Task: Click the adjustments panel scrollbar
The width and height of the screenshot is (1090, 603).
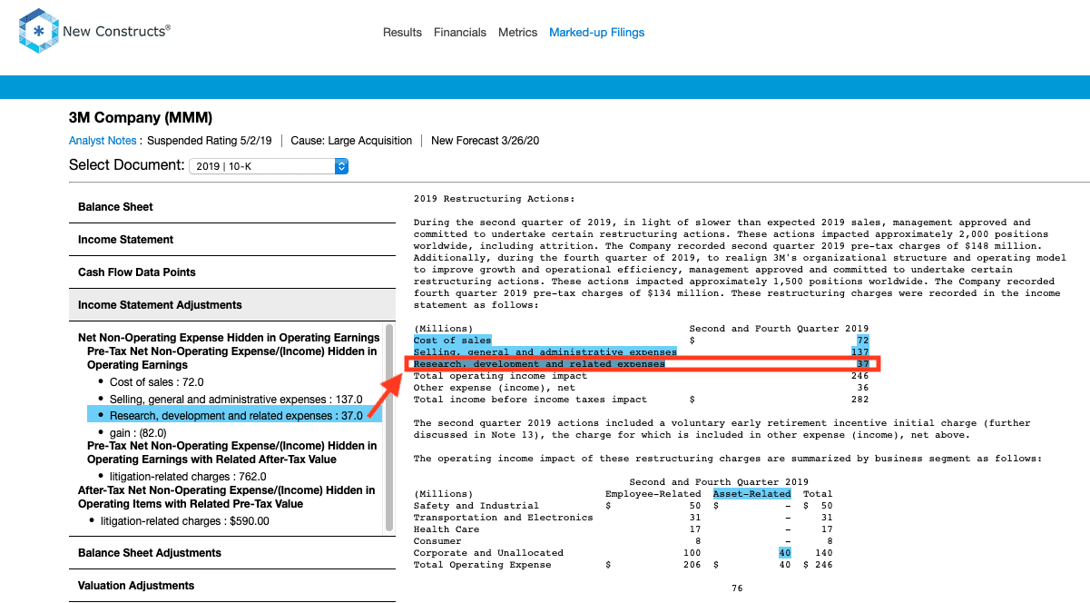Action: 390,427
